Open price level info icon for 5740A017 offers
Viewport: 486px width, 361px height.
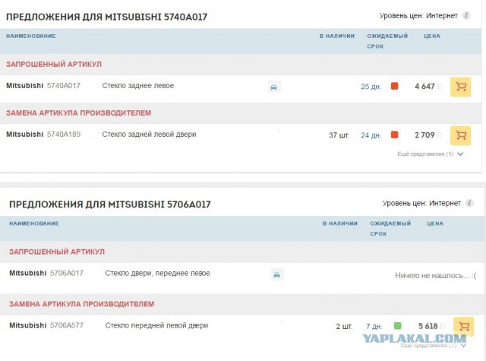(466, 15)
